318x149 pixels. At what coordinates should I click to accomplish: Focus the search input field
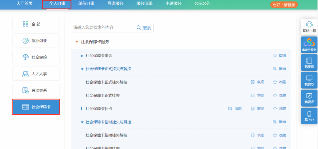pyautogui.click(x=103, y=28)
